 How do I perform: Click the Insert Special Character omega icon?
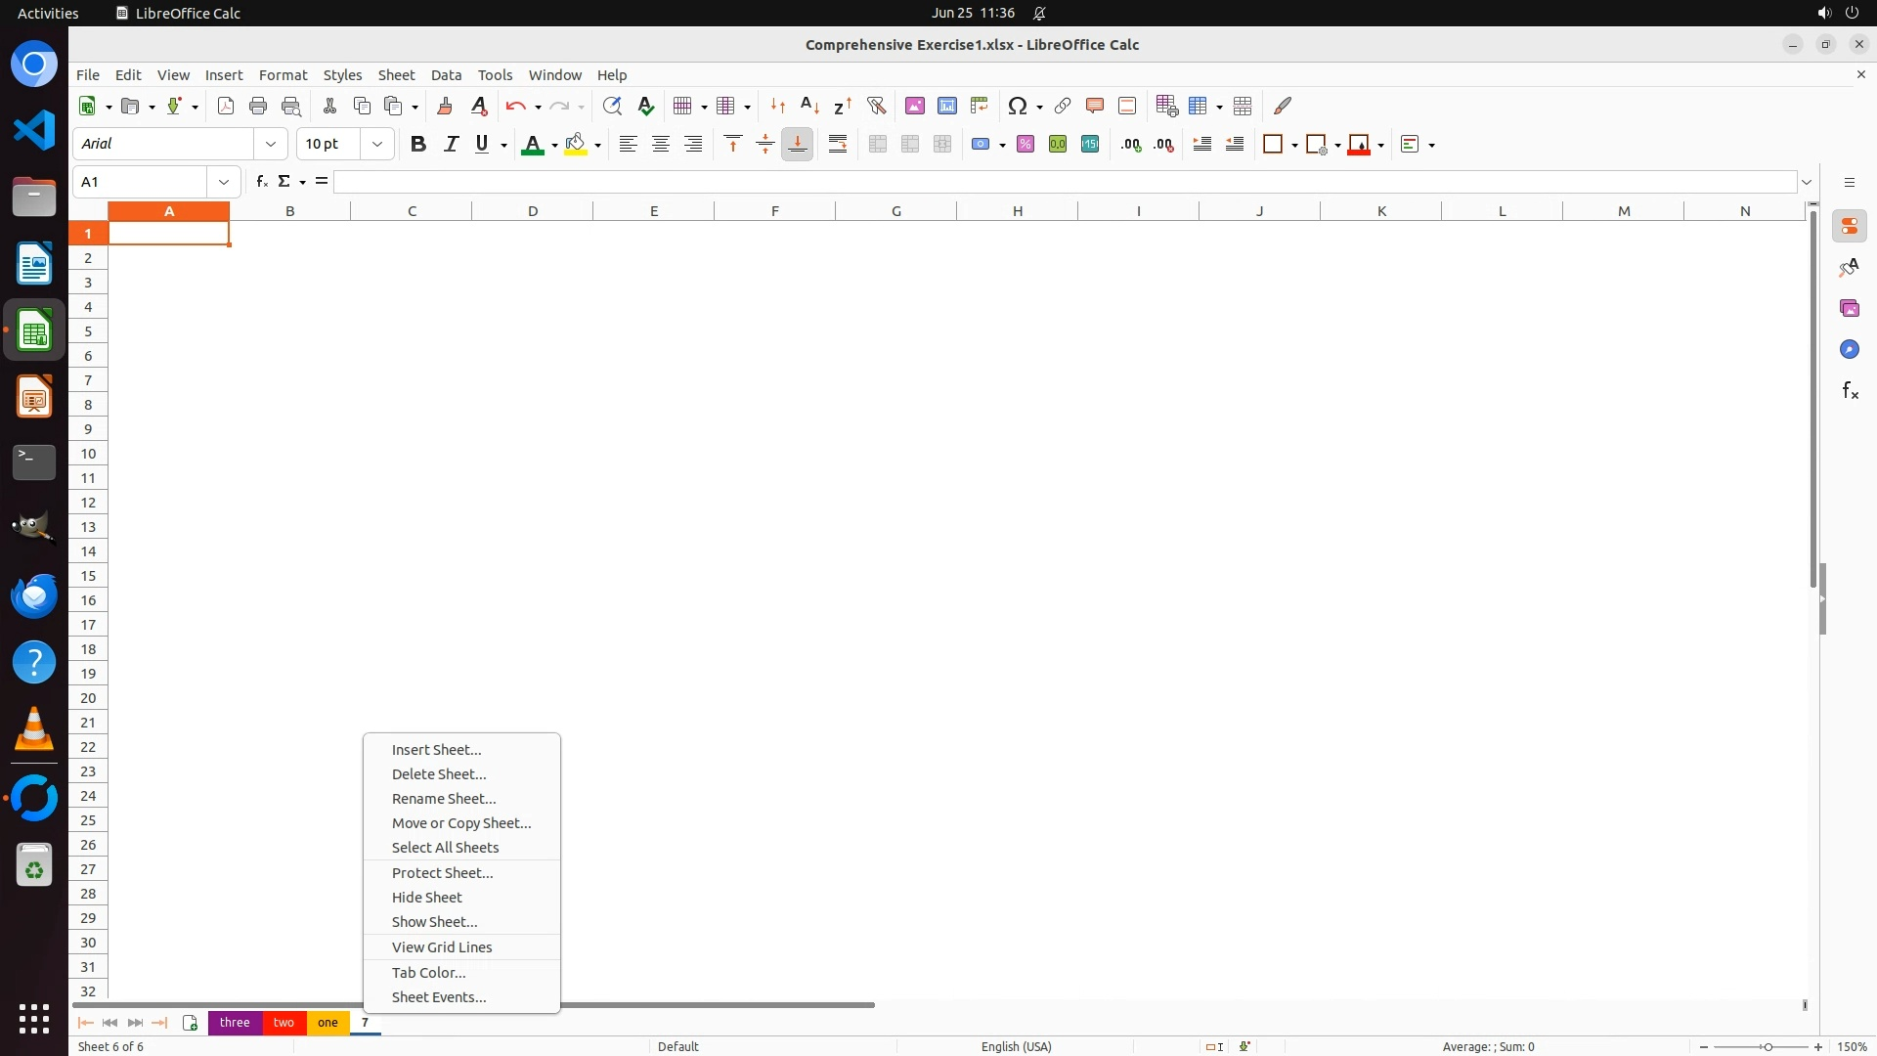click(1018, 106)
